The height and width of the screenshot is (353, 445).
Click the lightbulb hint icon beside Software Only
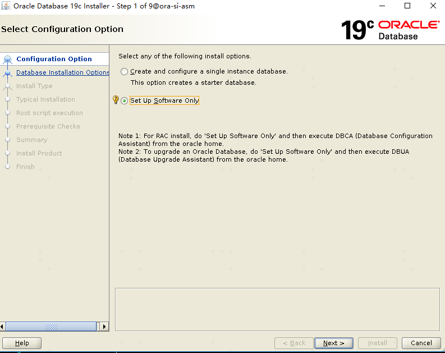[x=116, y=99]
